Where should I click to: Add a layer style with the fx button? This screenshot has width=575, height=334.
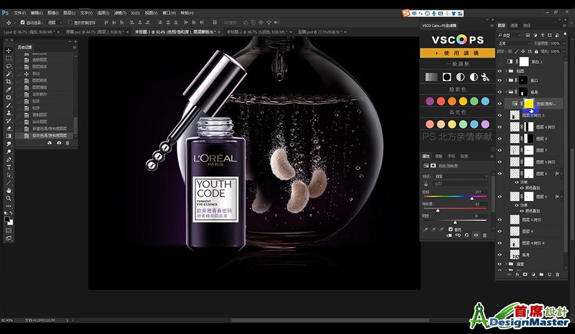[x=517, y=274]
